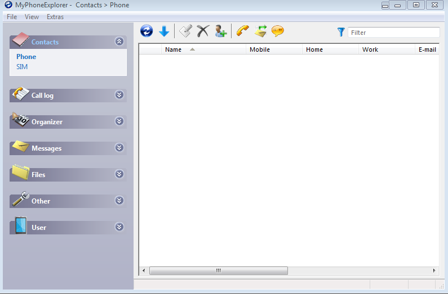Expand the Call log section chevron

pyautogui.click(x=119, y=95)
